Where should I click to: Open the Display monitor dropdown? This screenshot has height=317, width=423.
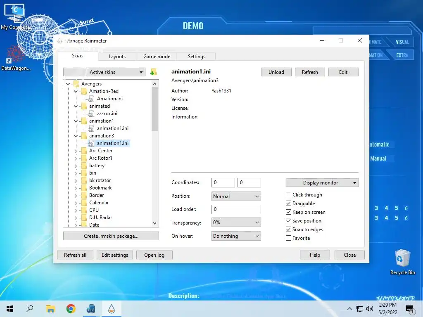(322, 183)
